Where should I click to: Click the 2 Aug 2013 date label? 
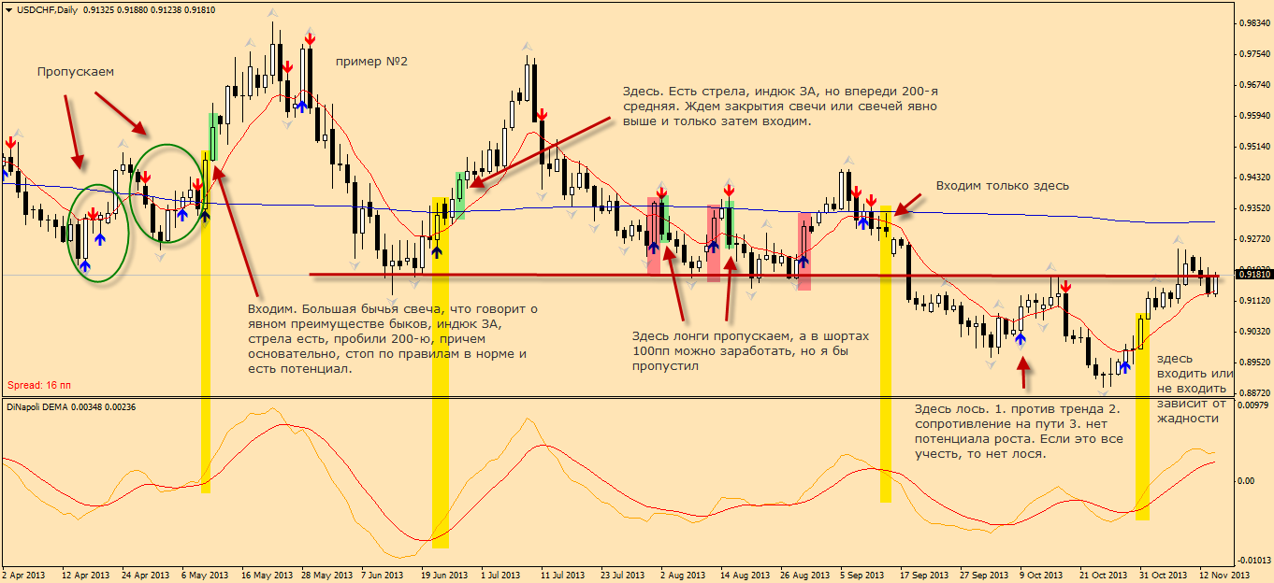point(683,576)
